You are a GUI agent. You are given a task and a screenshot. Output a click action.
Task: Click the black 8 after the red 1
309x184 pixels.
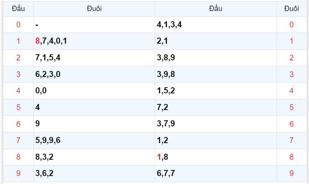[x=166, y=157]
